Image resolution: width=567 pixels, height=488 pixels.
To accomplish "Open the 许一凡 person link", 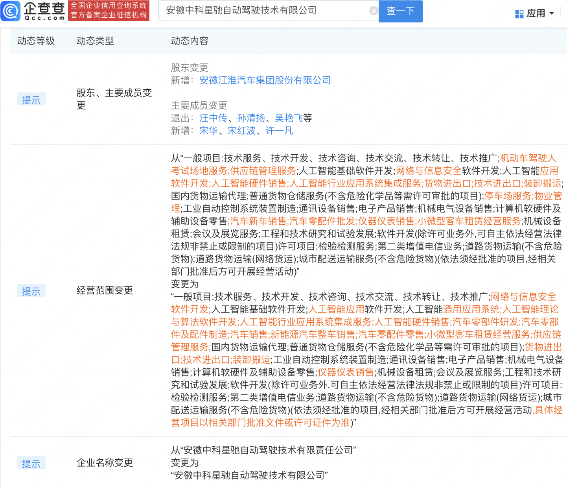I will tap(279, 131).
